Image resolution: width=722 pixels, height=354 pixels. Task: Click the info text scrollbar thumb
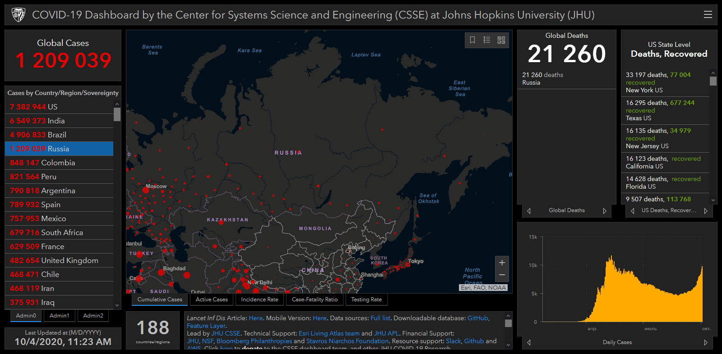[x=509, y=323]
